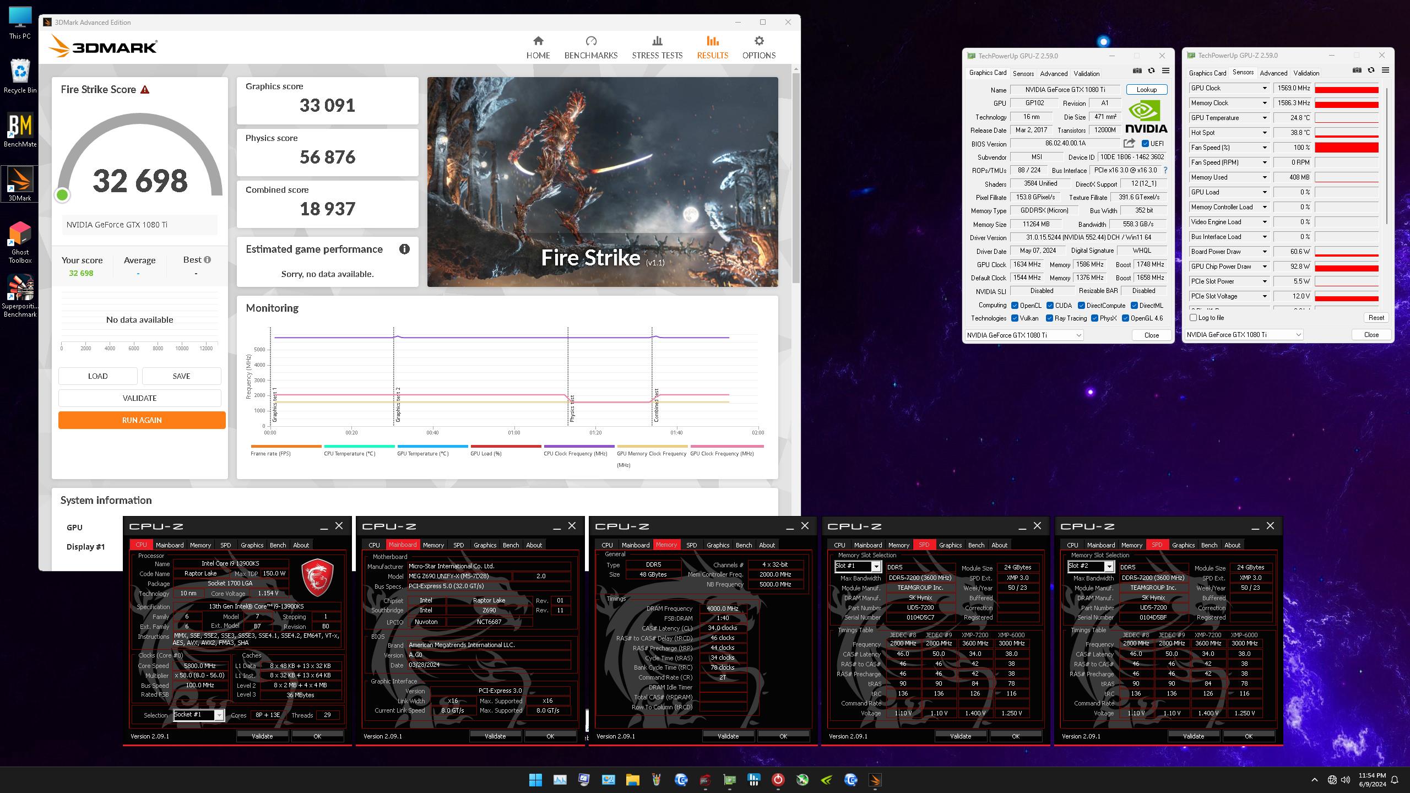The image size is (1410, 793).
Task: Open the Recycle Bin on the desktop
Action: (x=20, y=76)
